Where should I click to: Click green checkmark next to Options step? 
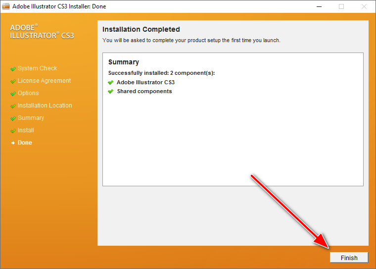point(13,94)
